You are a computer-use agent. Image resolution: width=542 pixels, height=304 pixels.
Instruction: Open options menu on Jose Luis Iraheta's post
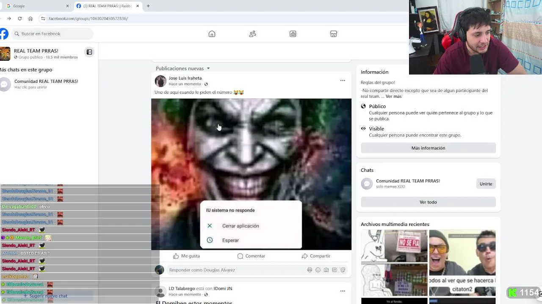tap(343, 81)
